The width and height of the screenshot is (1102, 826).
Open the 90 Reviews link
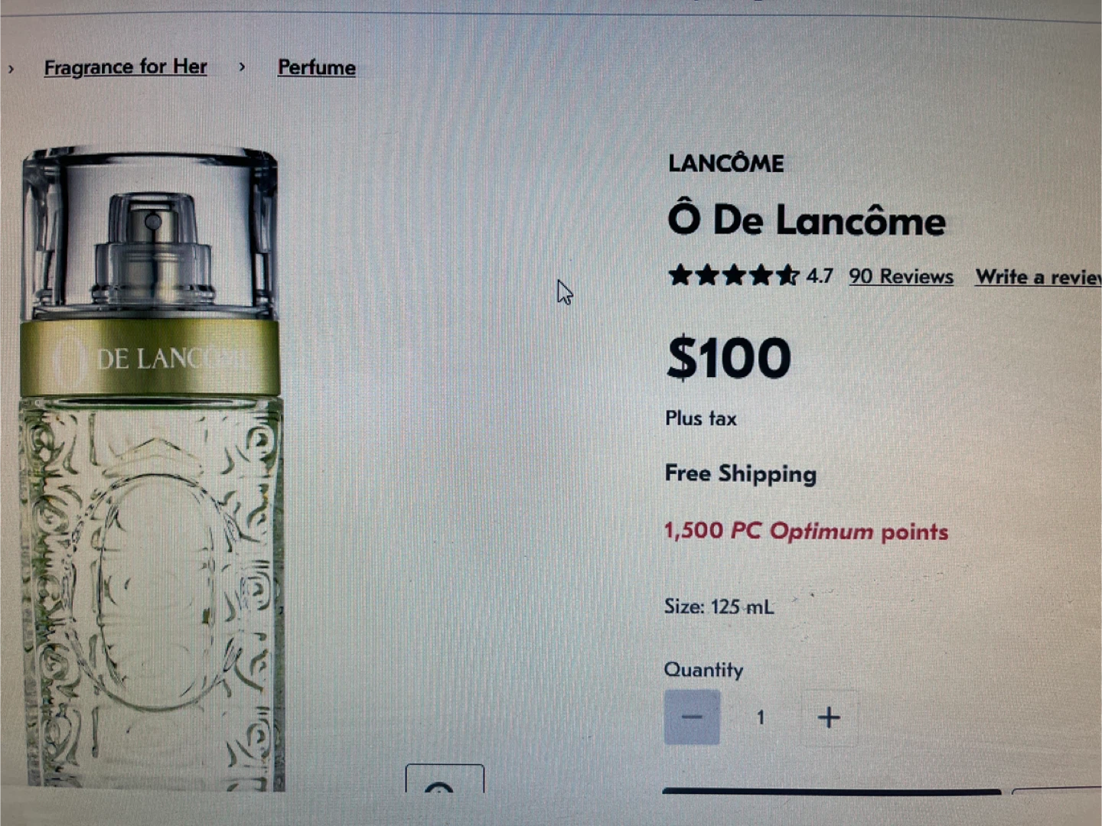901,276
